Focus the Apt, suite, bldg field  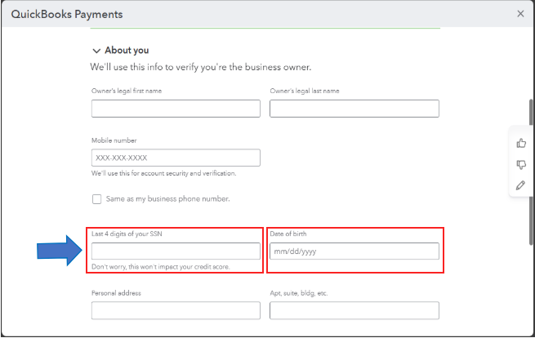(354, 310)
